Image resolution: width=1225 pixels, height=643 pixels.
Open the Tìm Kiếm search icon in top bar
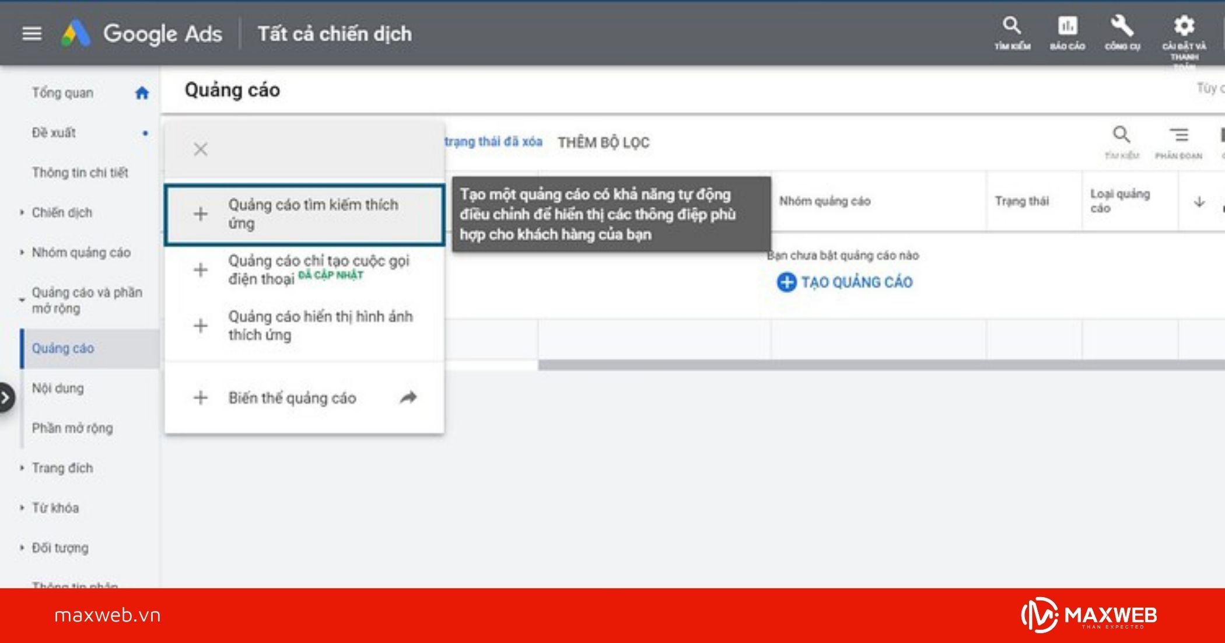1011,26
